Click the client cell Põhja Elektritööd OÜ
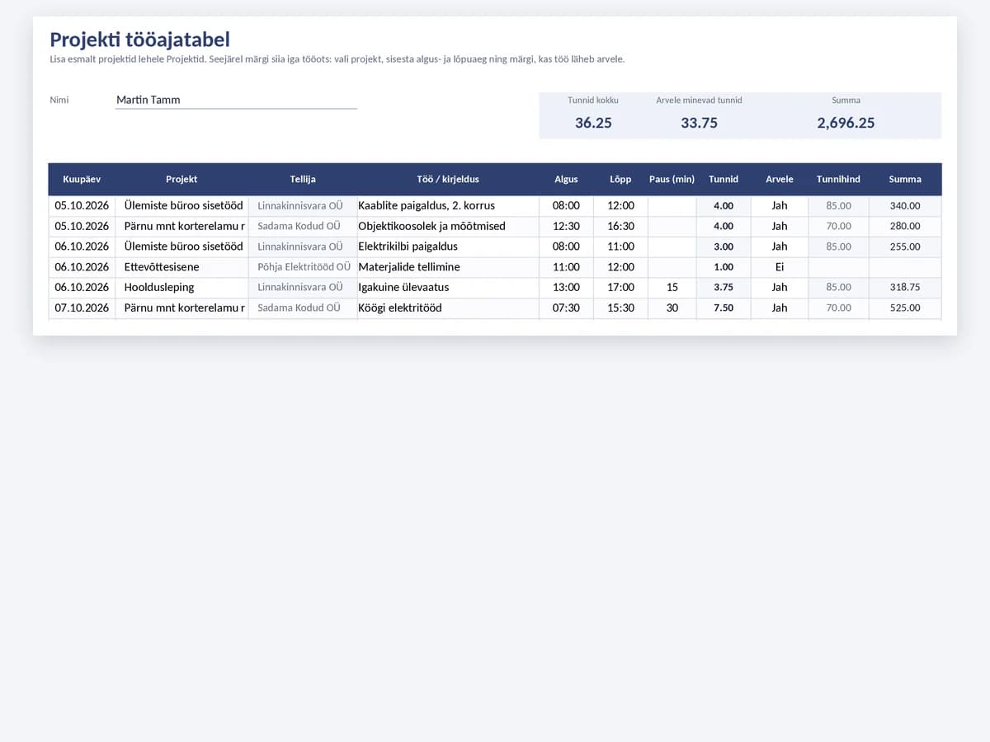The image size is (990, 742). tap(303, 267)
